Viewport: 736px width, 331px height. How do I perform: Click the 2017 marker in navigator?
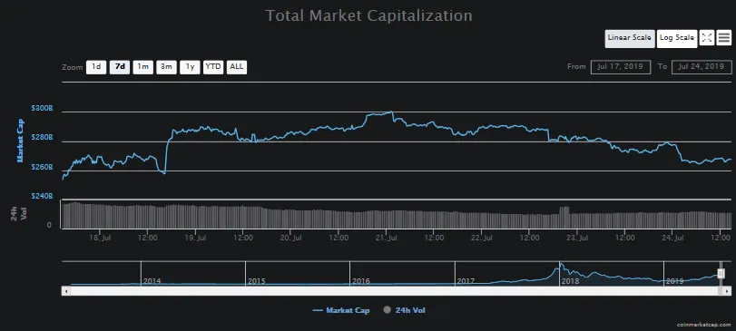coord(466,281)
